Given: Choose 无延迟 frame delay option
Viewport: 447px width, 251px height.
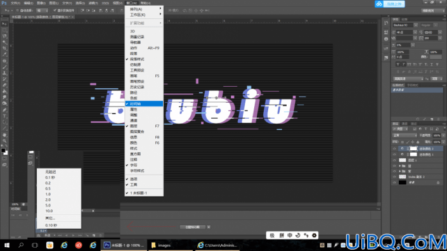Looking at the screenshot, I should point(59,172).
